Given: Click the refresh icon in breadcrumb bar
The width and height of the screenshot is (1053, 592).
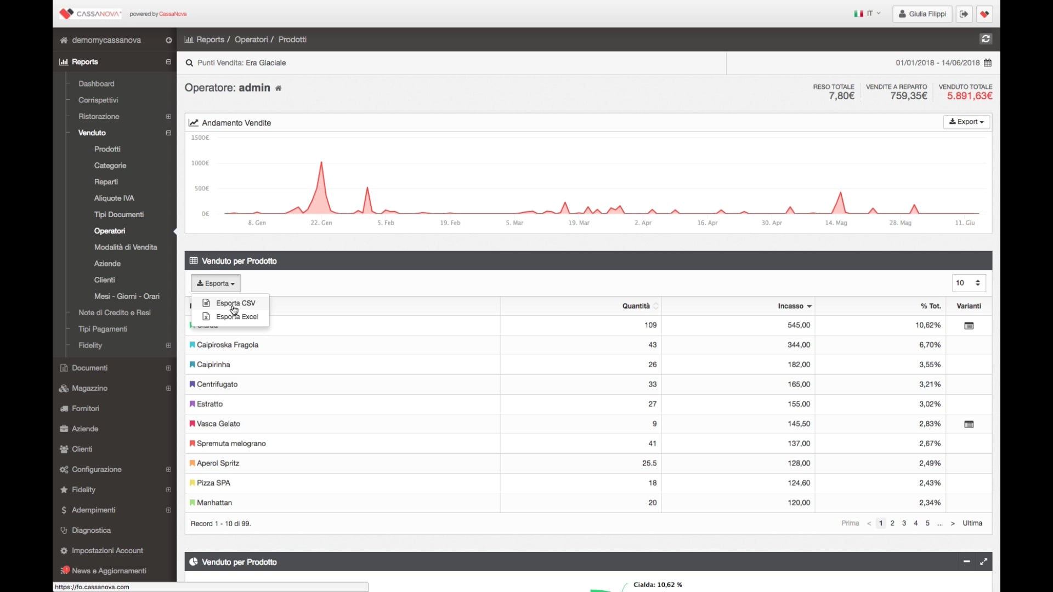Looking at the screenshot, I should (x=986, y=39).
